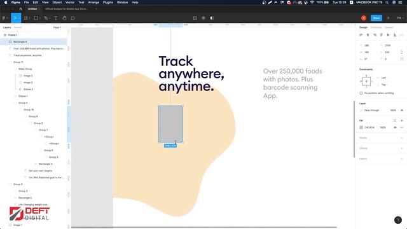Open the zoom level dropdown
Viewport: 407px width, 229px height.
click(400, 18)
